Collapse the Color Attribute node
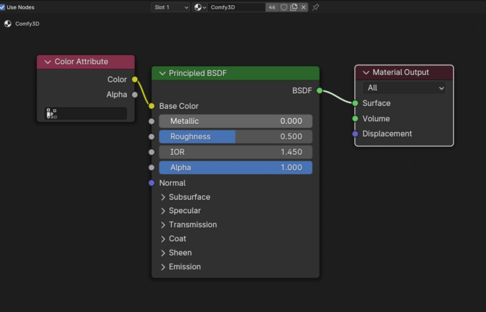This screenshot has width=486, height=312. click(48, 62)
